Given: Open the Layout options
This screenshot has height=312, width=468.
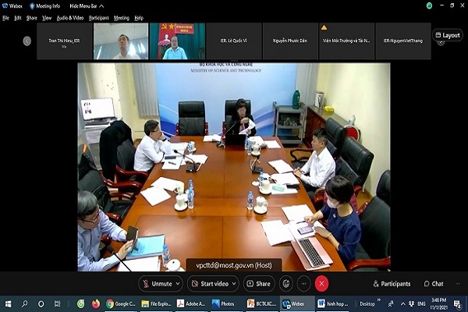Looking at the screenshot, I should tap(448, 35).
